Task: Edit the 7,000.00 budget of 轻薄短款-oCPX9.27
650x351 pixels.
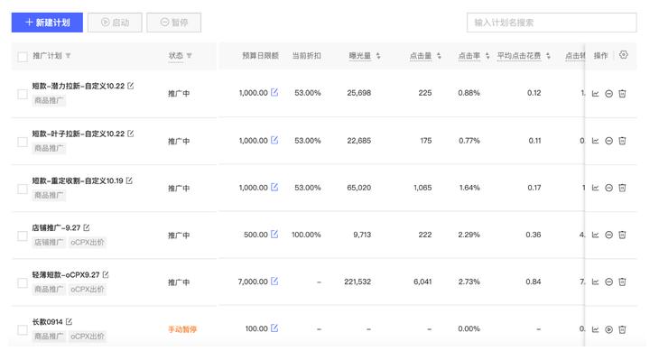Action: (x=274, y=281)
